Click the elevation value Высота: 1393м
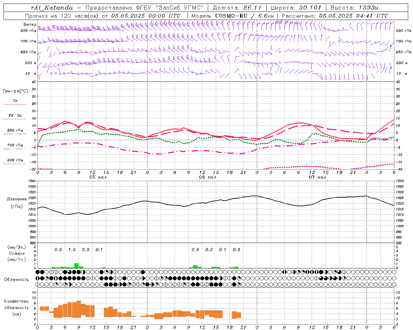Image resolution: width=413 pixels, height=330 pixels. (x=355, y=8)
